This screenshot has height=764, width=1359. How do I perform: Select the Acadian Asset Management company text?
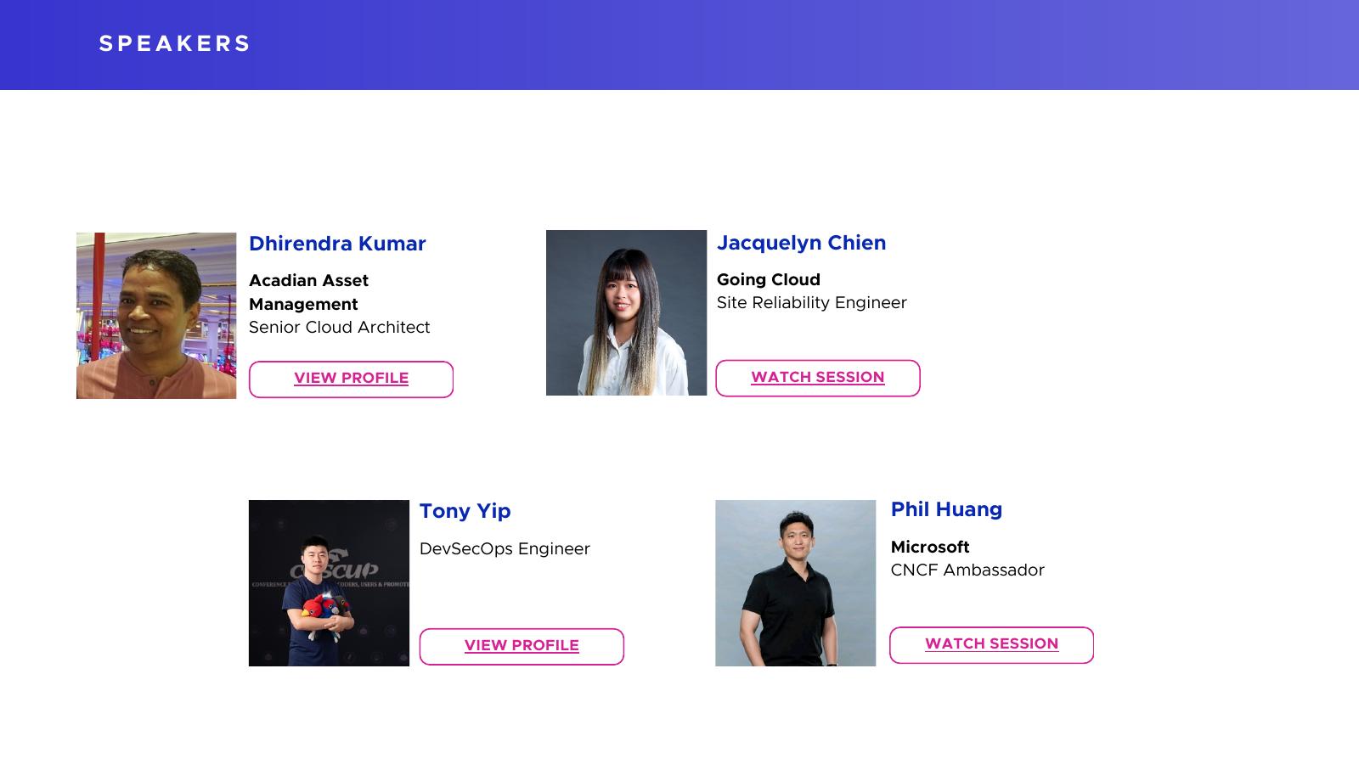tap(308, 292)
